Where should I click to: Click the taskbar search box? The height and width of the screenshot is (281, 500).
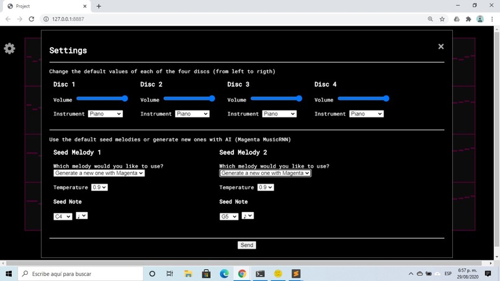coord(81,274)
